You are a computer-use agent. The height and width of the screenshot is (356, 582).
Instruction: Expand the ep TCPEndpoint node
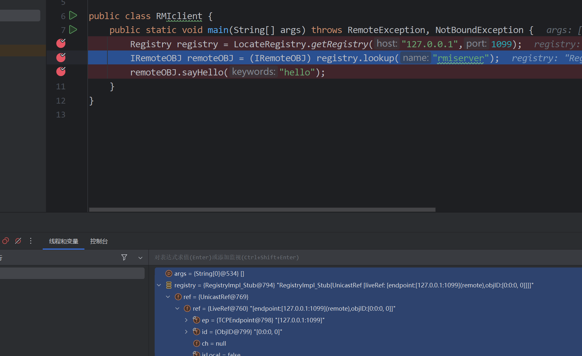(x=186, y=320)
